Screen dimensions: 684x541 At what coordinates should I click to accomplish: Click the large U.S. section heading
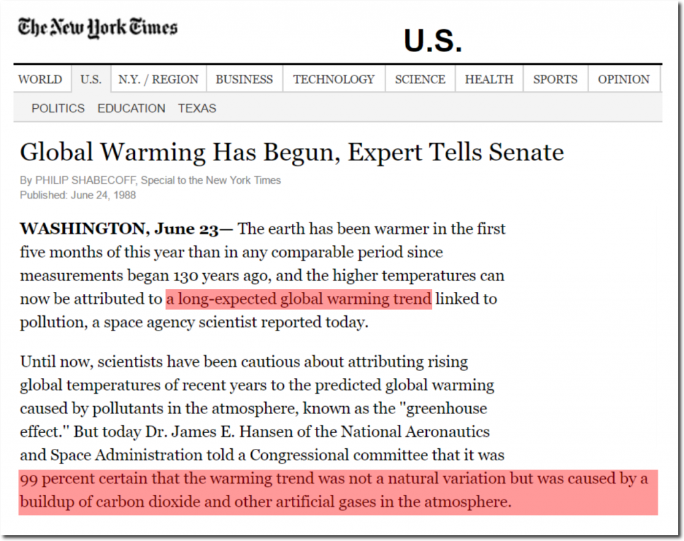(x=433, y=40)
